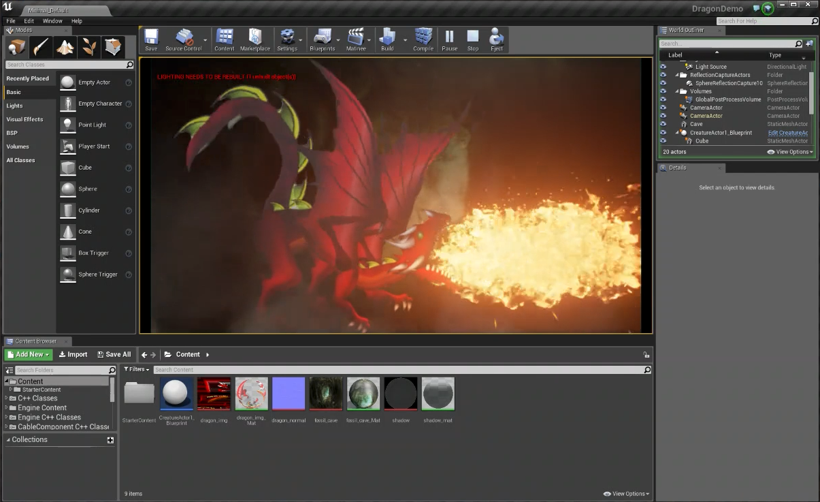Viewport: 820px width, 502px height.
Task: Open Content Browser View Options
Action: point(627,494)
